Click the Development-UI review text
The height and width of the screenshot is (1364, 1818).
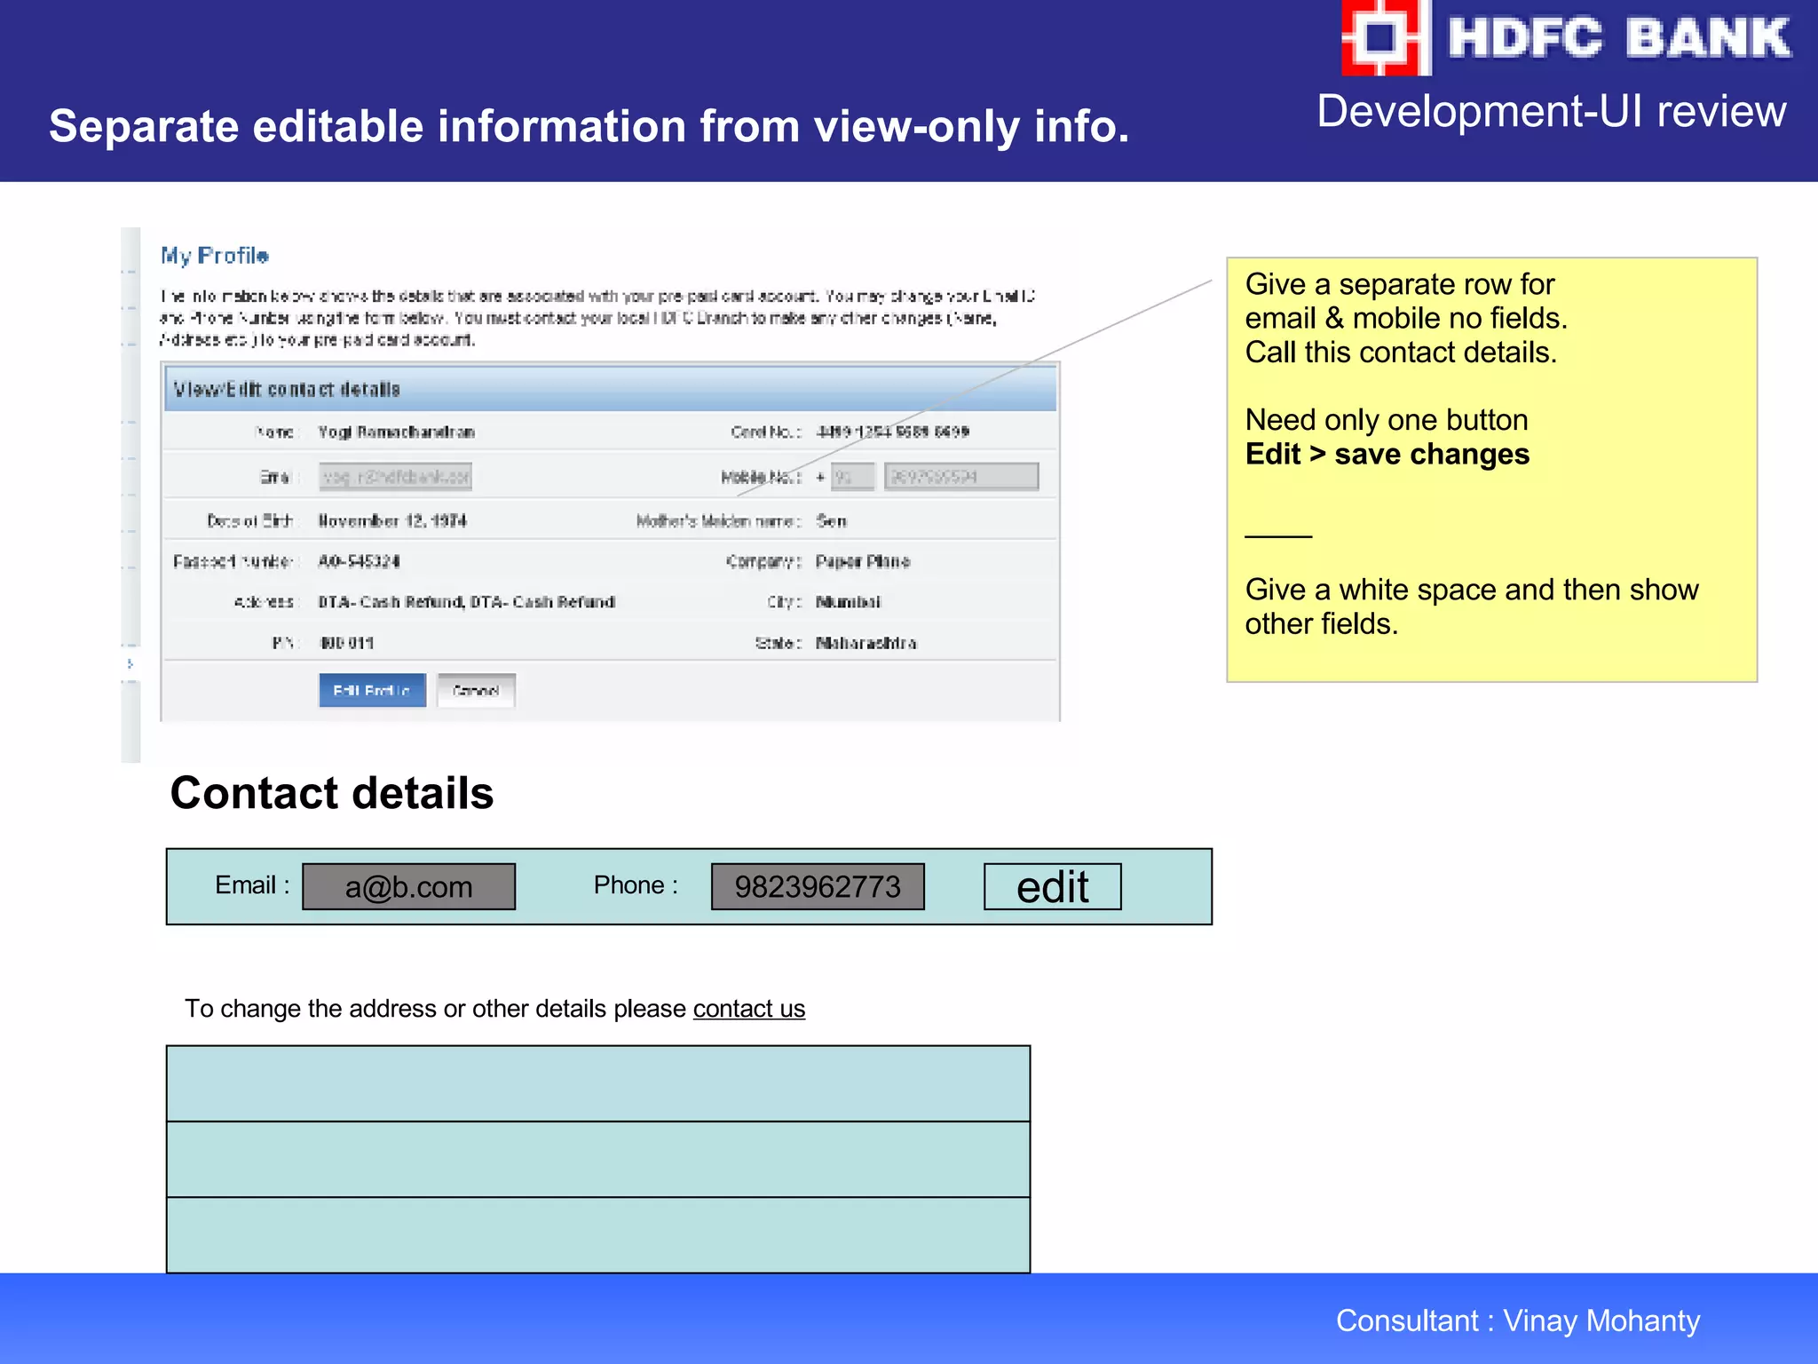click(x=1552, y=112)
